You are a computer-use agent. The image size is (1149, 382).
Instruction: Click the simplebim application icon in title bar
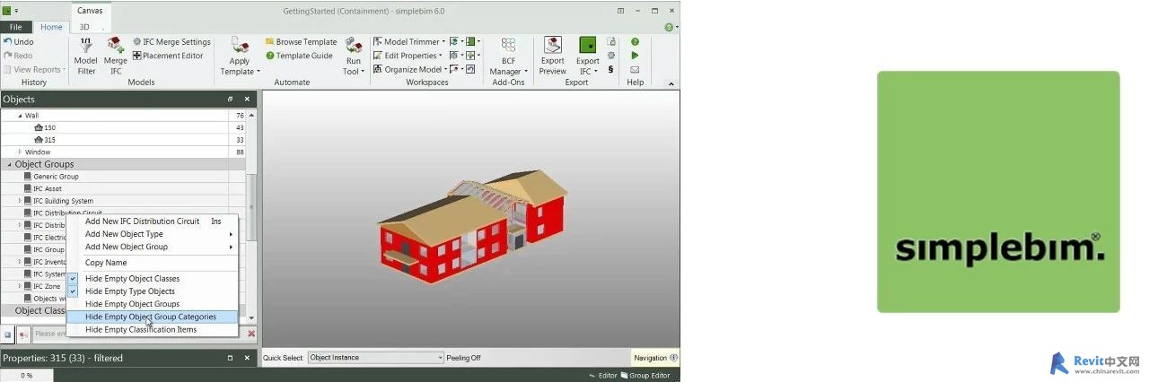coord(7,10)
